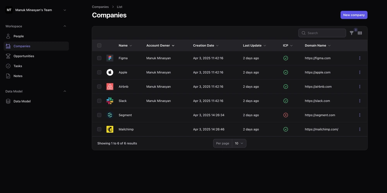Viewport: 387px width, 193px height.
Task: Open the row actions menu for Airbnb
Action: click(360, 86)
